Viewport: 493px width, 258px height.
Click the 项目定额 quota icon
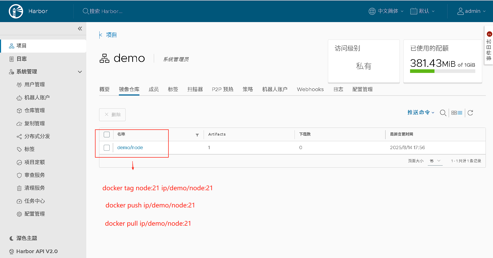coord(19,163)
